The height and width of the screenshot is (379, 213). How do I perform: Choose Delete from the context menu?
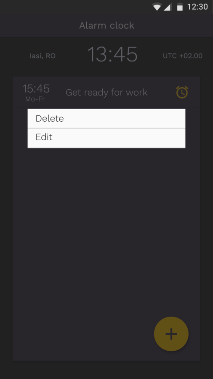[106, 118]
